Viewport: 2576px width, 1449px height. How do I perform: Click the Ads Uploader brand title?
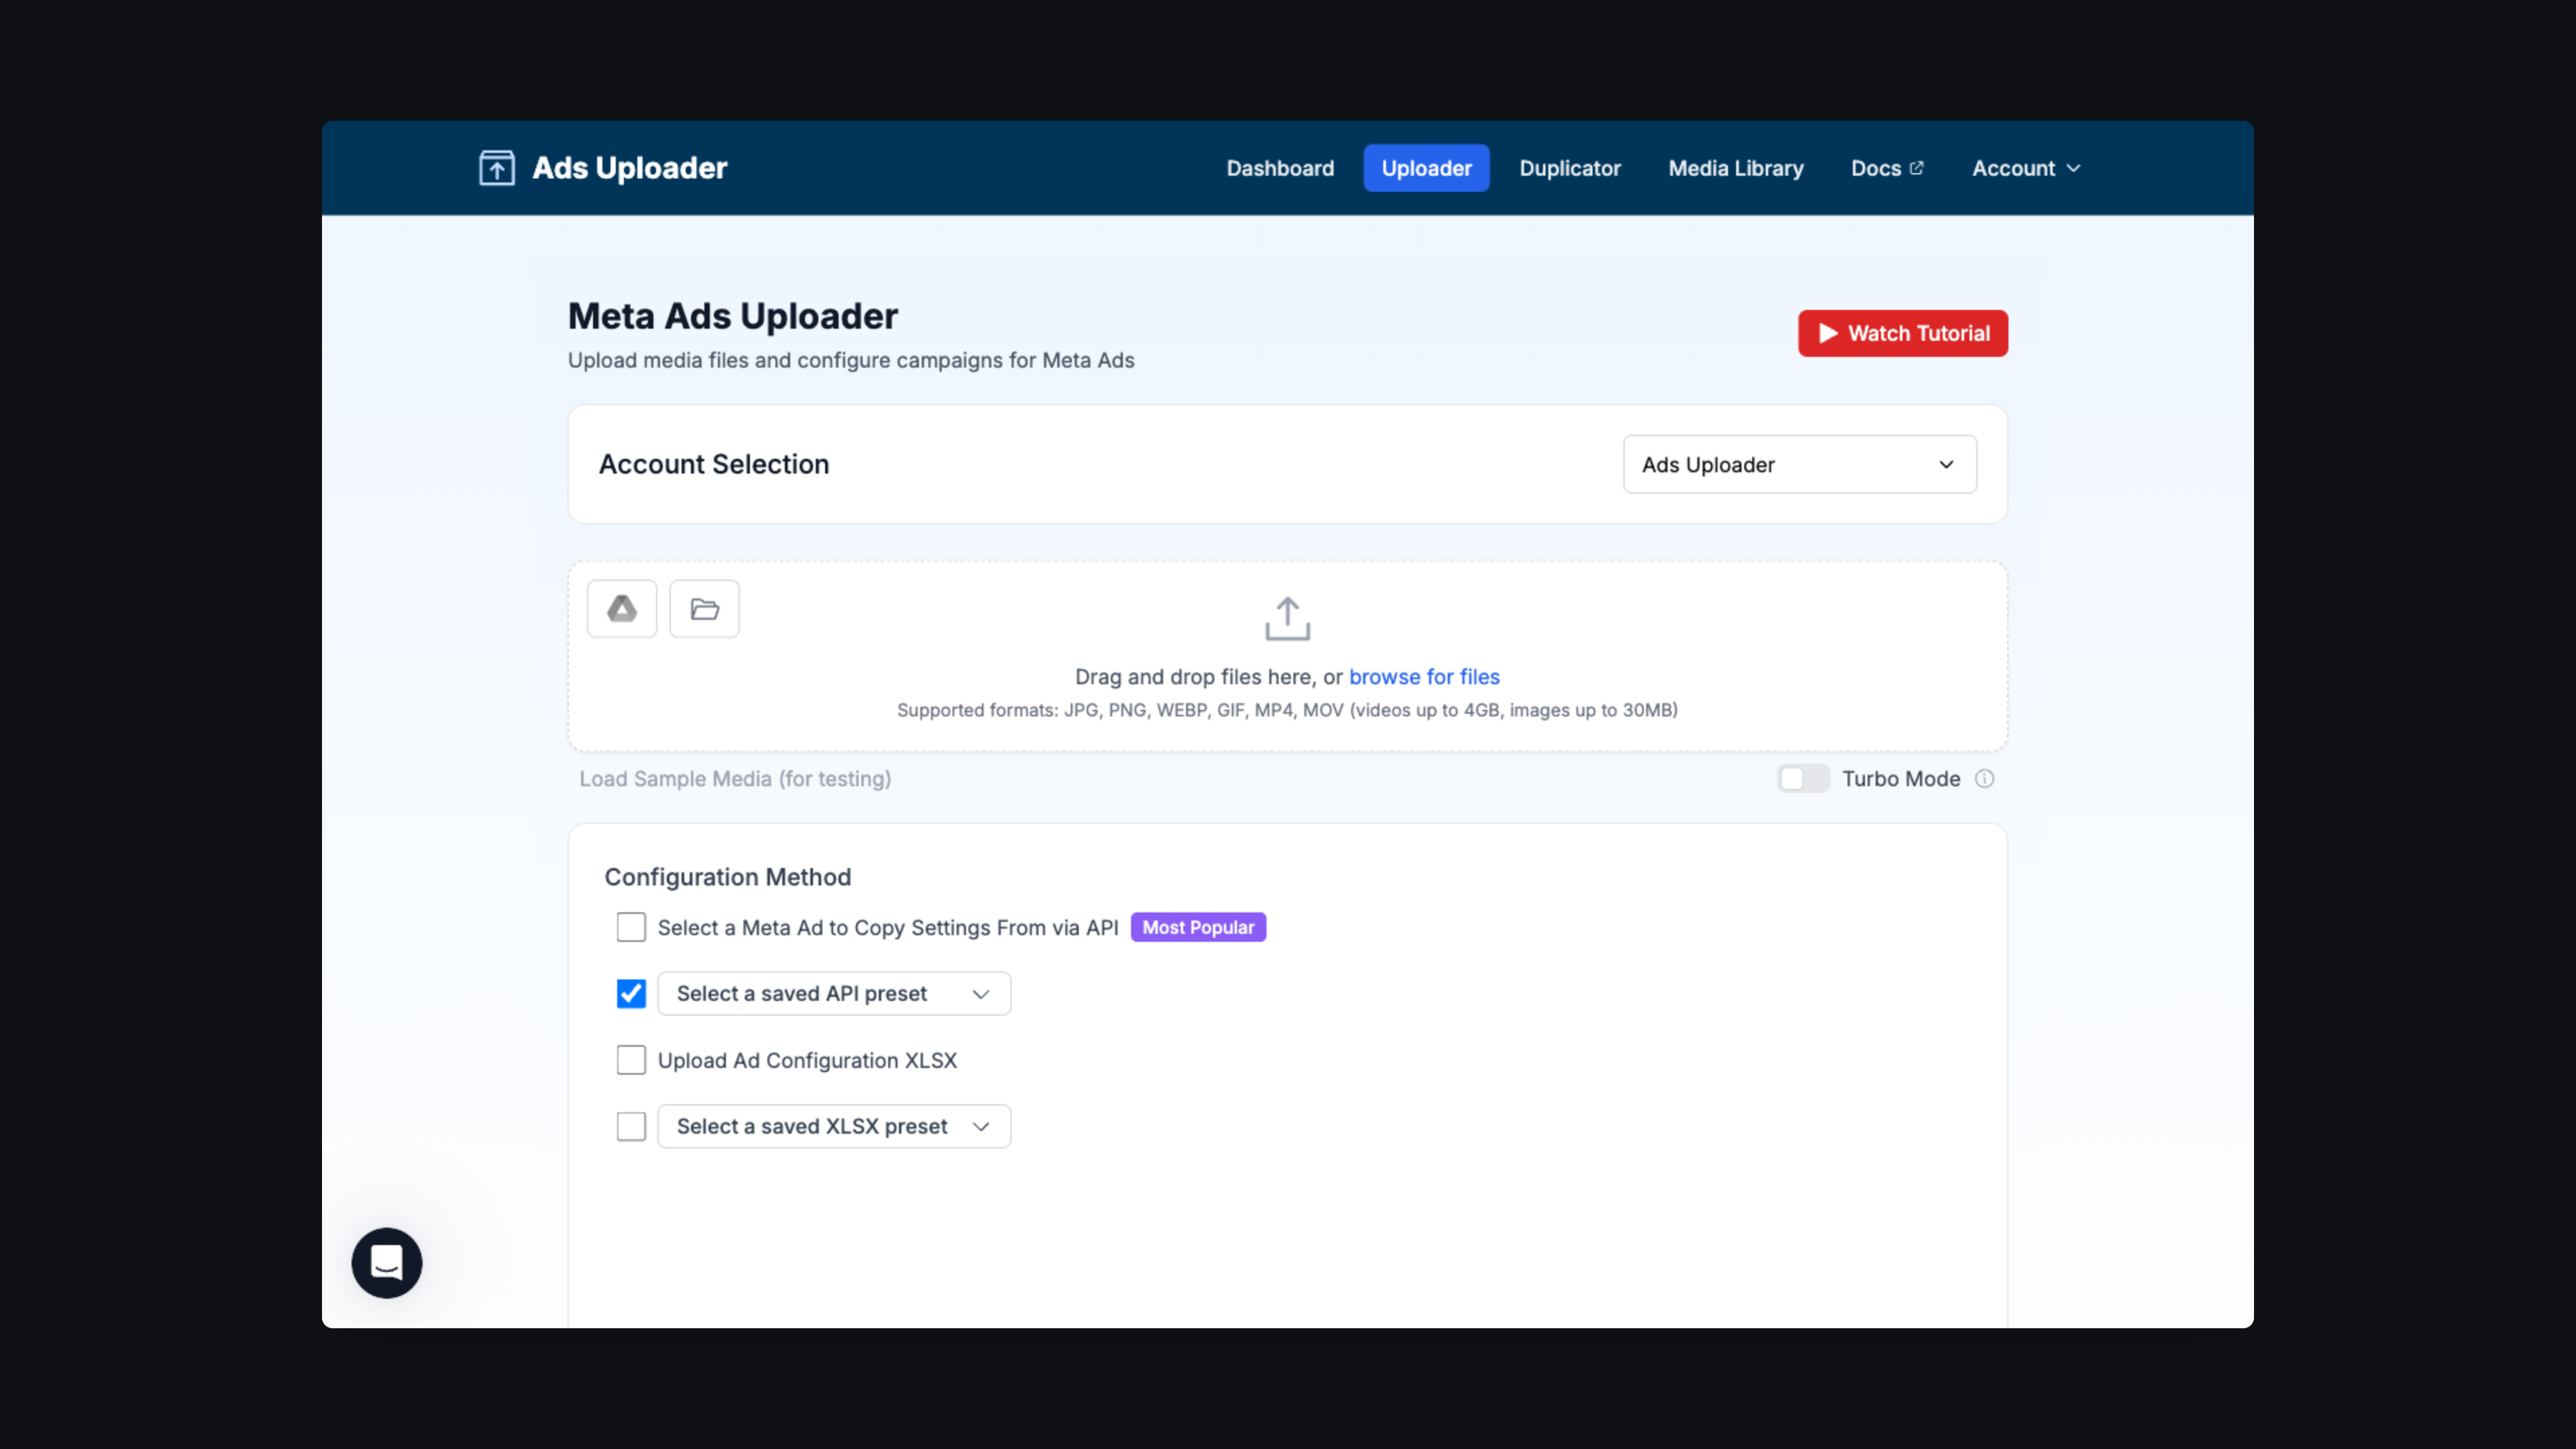tap(629, 168)
